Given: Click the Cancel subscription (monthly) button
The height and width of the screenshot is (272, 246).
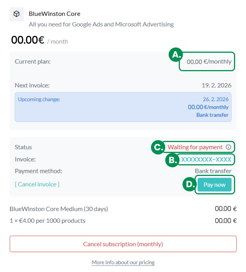Looking at the screenshot, I should click(123, 244).
